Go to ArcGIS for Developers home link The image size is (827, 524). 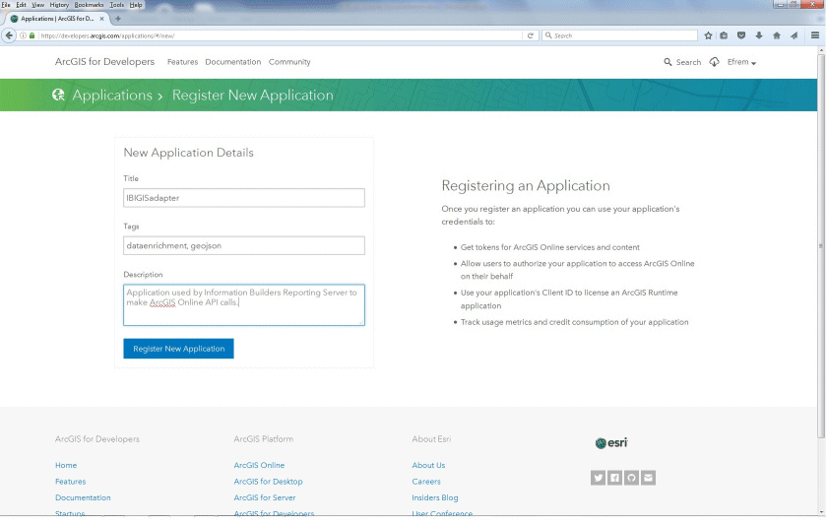pos(104,62)
